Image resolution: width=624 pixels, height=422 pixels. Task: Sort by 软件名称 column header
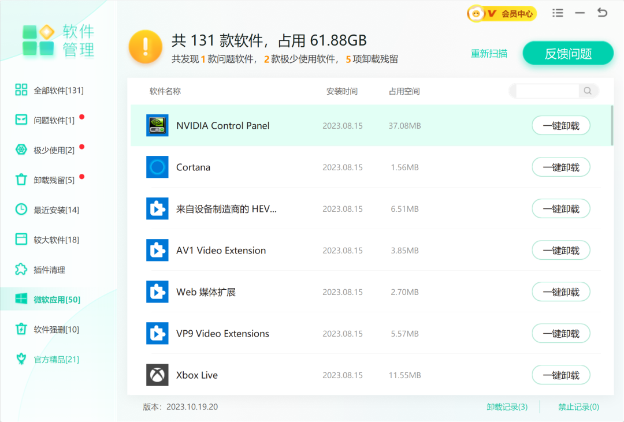pyautogui.click(x=165, y=91)
